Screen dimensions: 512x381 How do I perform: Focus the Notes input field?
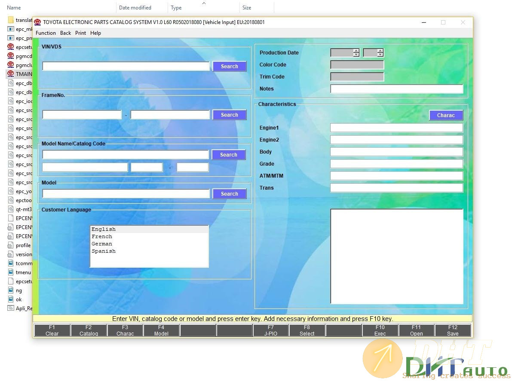tap(397, 89)
